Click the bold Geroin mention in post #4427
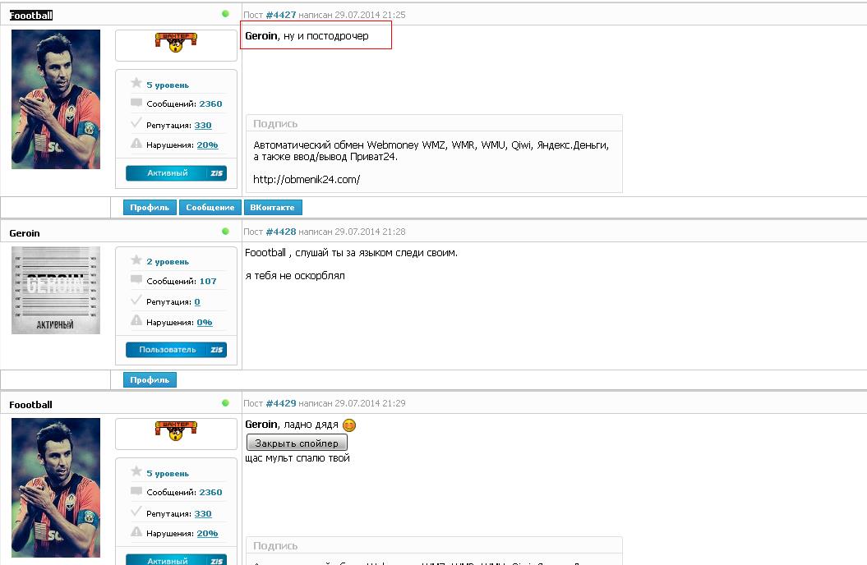Image resolution: width=867 pixels, height=565 pixels. (x=261, y=36)
